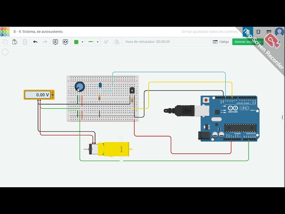
Task: Click the multimeter middle mode button
Action: 53,95
